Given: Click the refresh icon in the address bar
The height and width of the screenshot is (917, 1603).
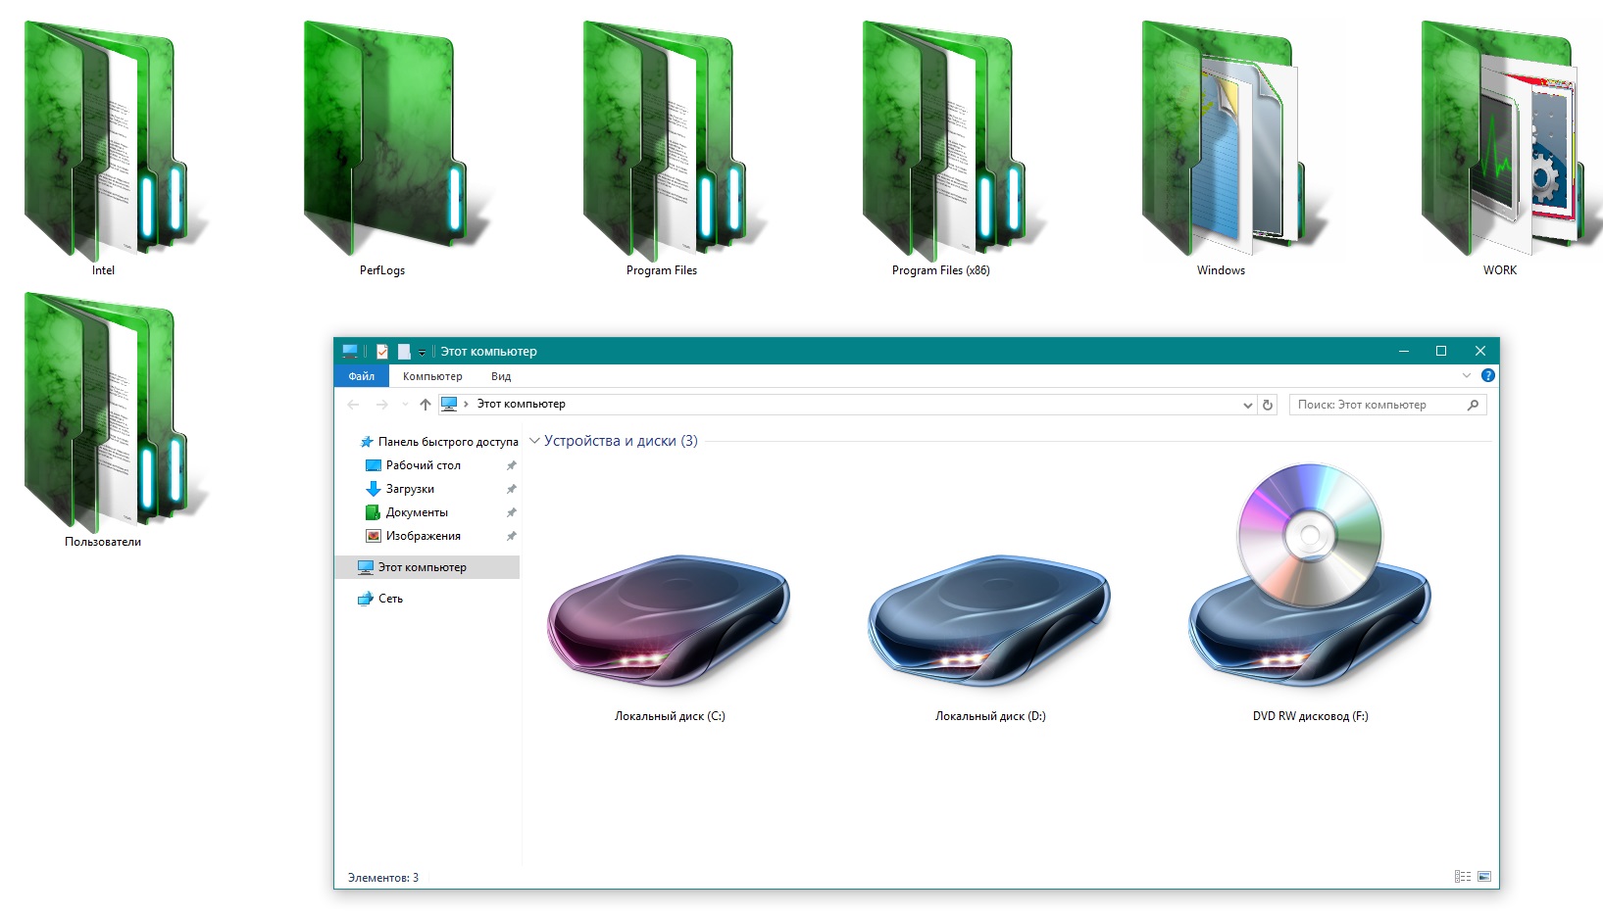Looking at the screenshot, I should [x=1265, y=404].
